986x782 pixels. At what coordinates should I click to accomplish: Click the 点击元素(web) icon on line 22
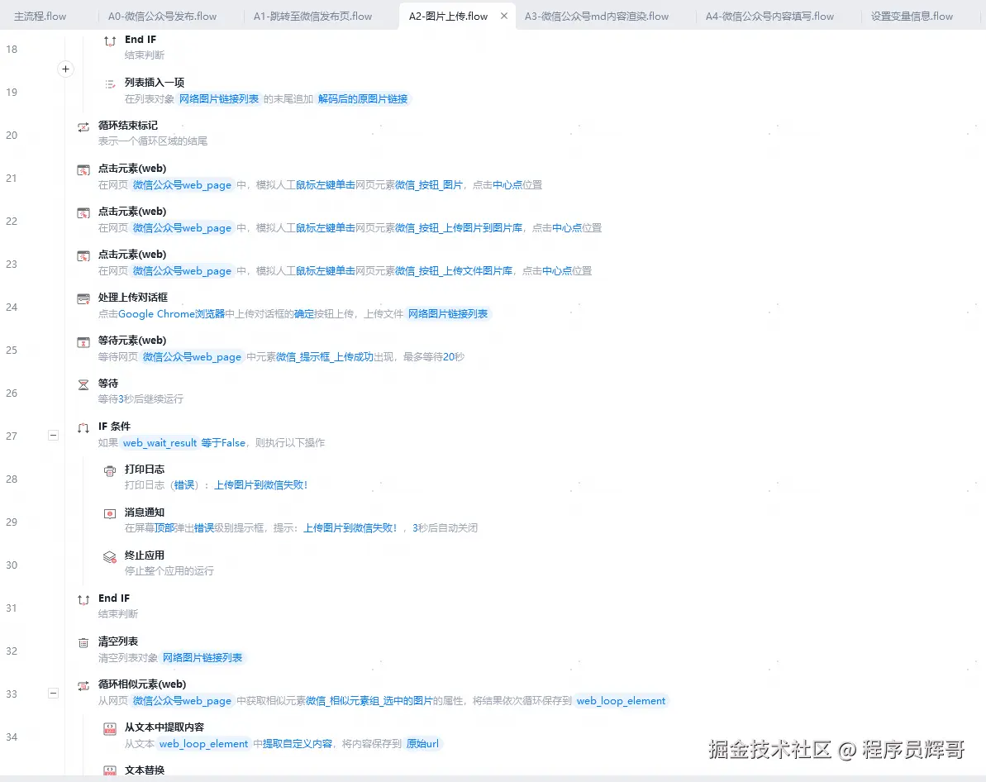pos(83,213)
